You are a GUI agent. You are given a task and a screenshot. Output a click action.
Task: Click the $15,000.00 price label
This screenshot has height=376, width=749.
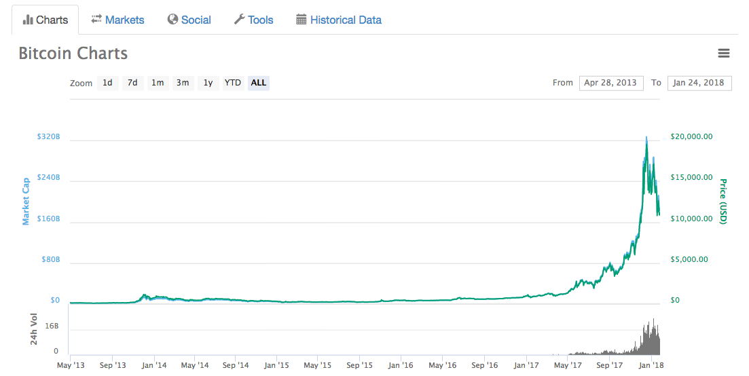691,178
